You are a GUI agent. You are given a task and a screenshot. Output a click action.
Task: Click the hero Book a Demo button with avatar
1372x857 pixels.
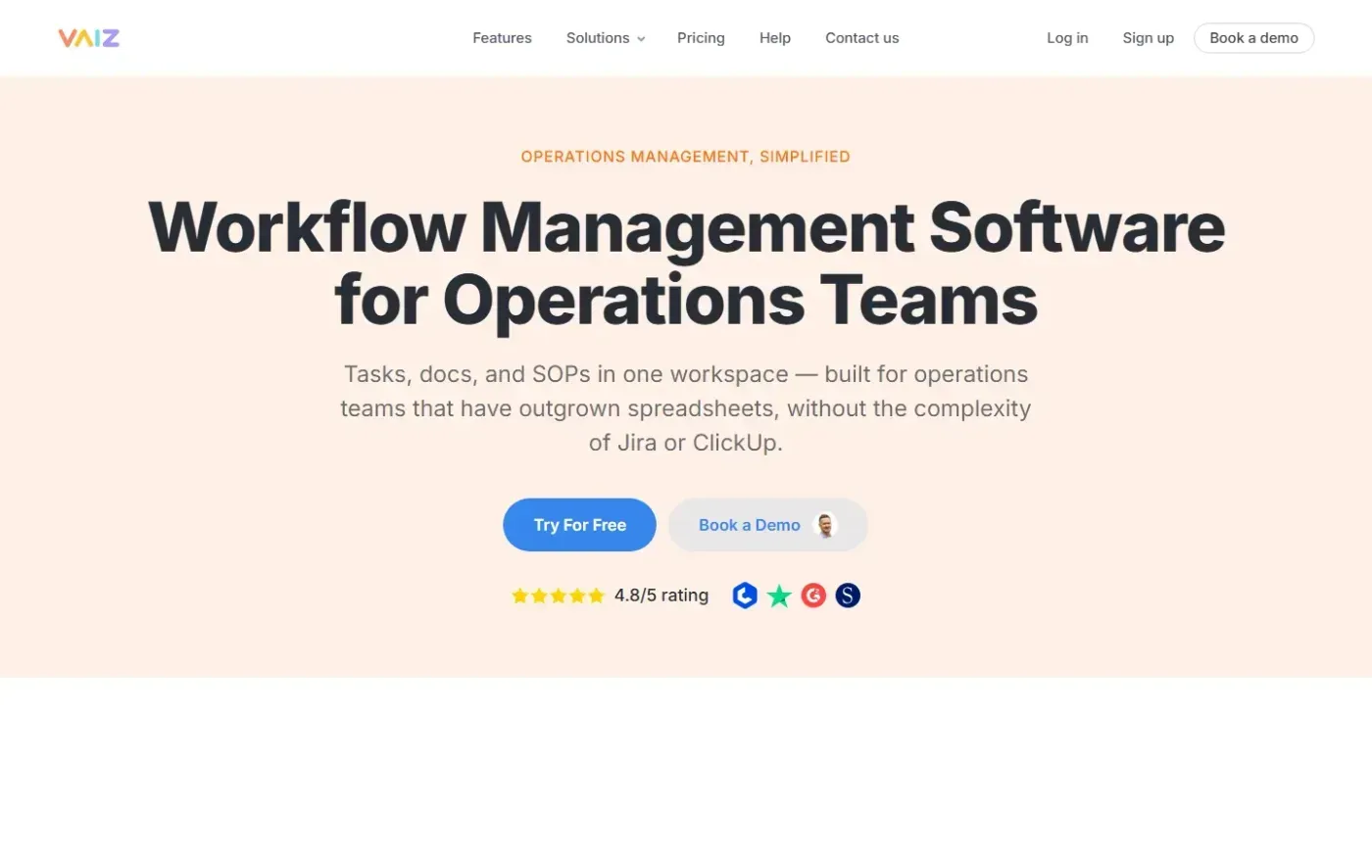767,525
